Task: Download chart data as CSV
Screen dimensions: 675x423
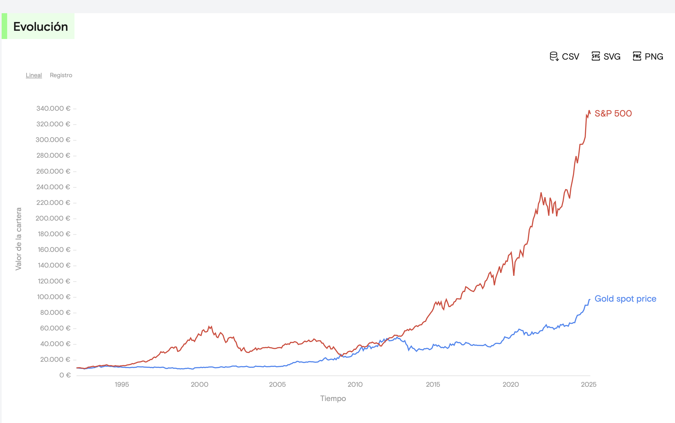Action: 565,56
